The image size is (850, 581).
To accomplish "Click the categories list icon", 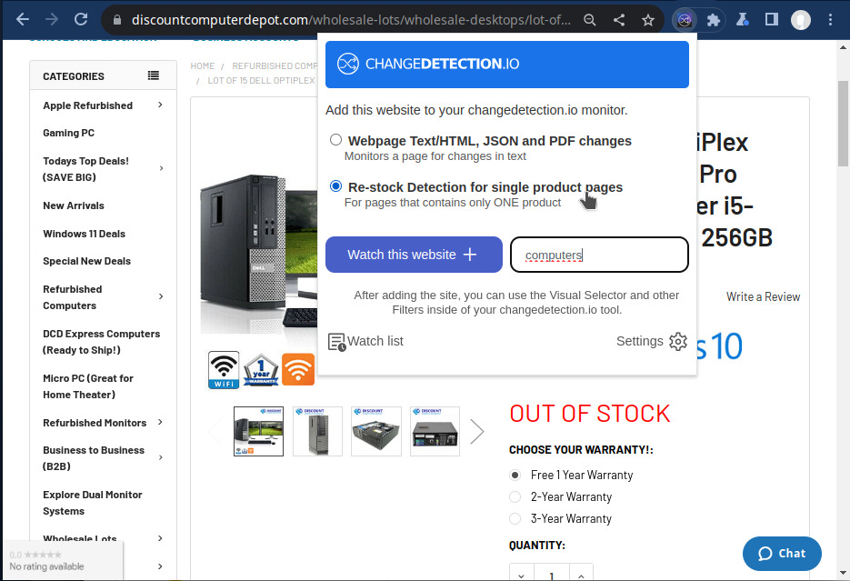I will click(154, 75).
